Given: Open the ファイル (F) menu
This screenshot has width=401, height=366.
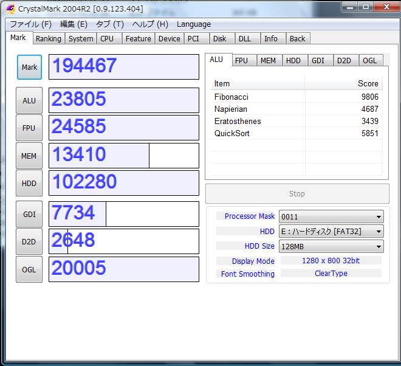Looking at the screenshot, I should click(x=30, y=24).
